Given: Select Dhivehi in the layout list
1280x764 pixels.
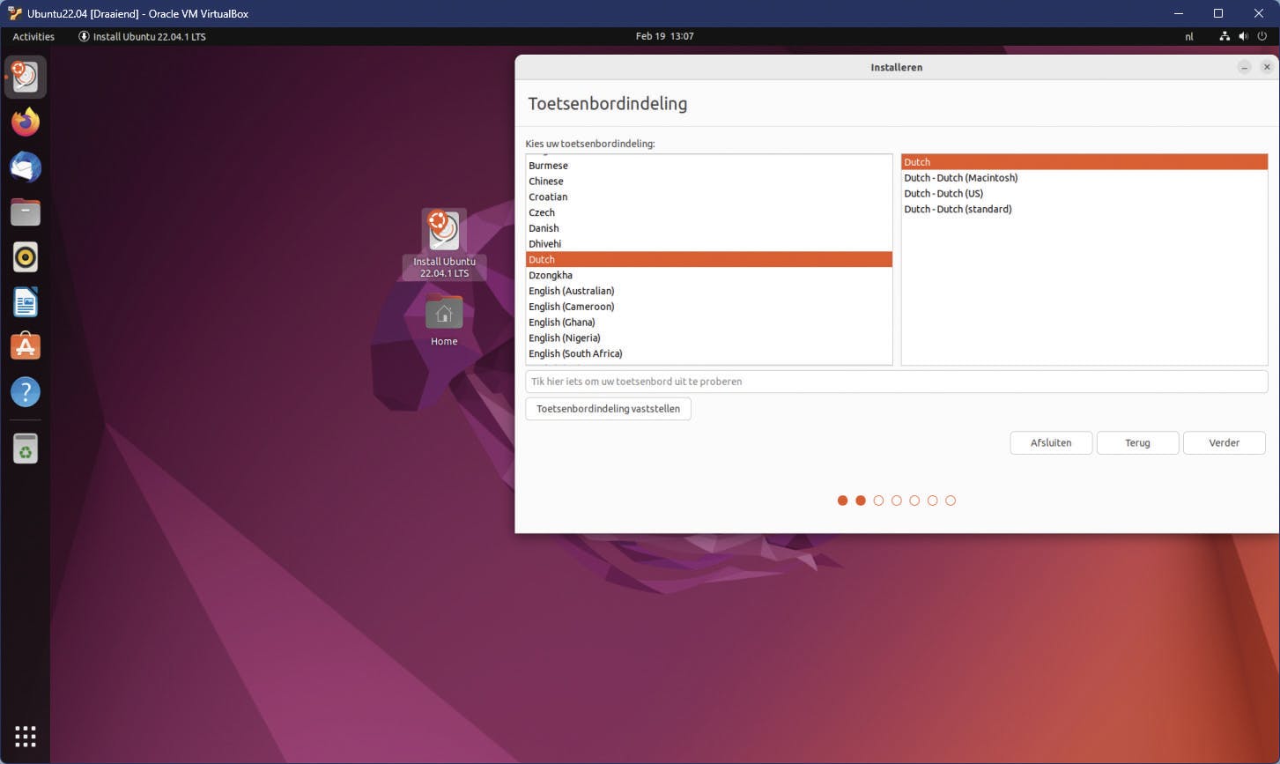Looking at the screenshot, I should pyautogui.click(x=709, y=244).
